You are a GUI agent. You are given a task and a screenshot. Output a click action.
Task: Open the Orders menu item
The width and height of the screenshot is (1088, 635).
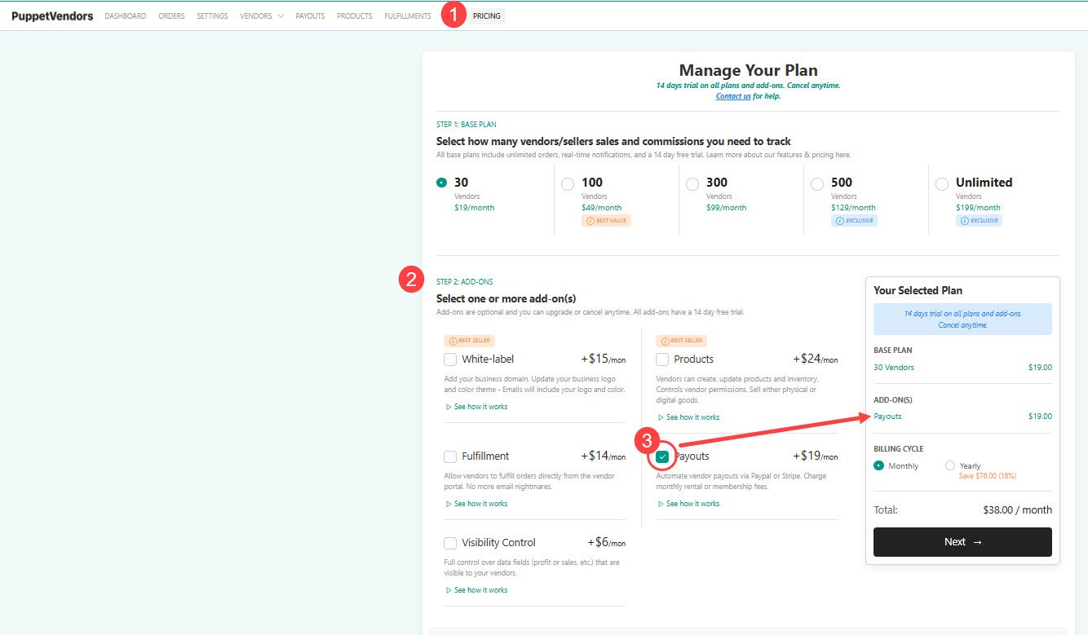(x=171, y=16)
